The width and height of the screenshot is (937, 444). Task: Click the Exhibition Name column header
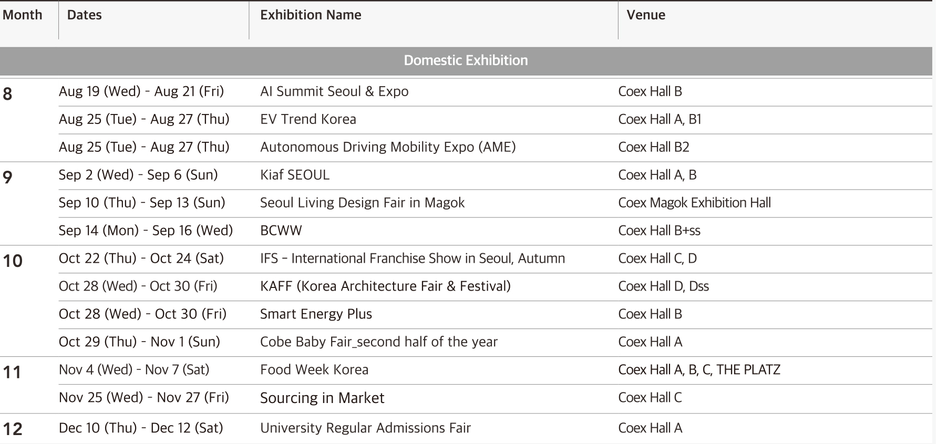coord(311,15)
